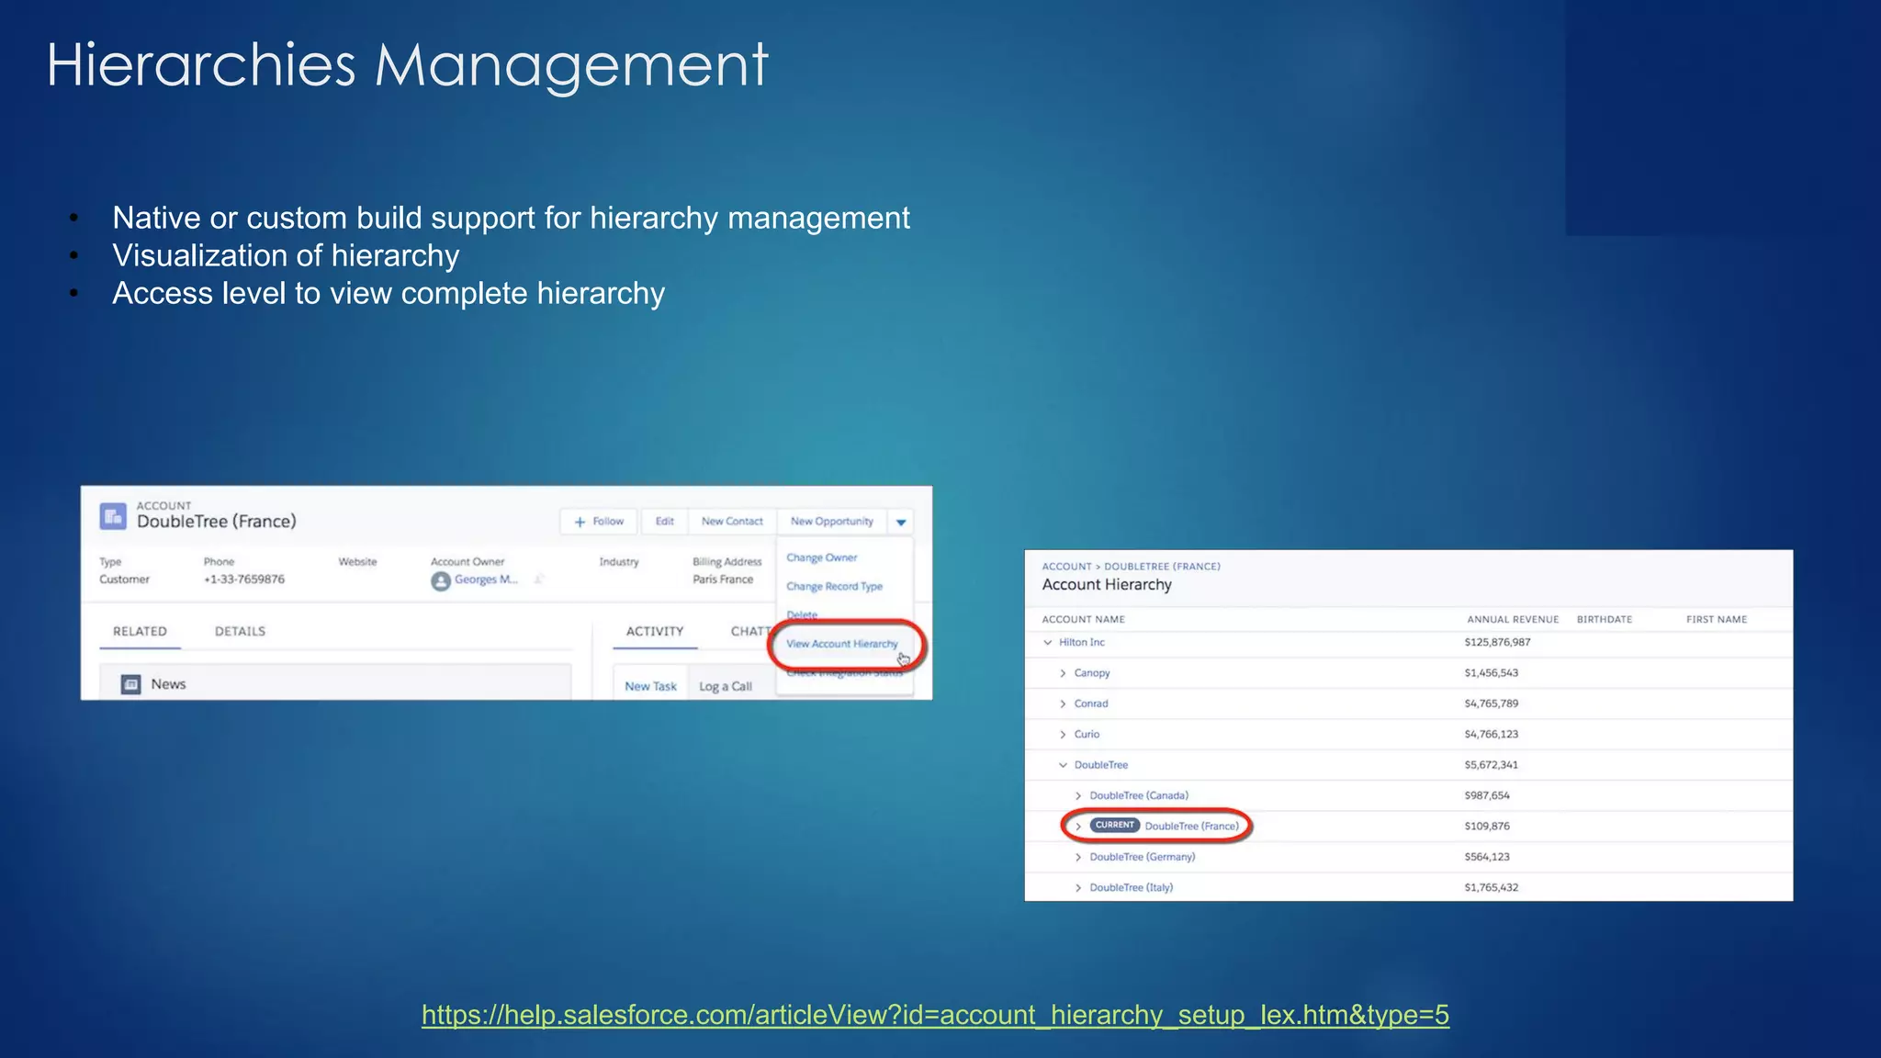Screen dimensions: 1881x1058
Task: Click the CURRENT badge in the hierarchy
Action: tap(1115, 825)
